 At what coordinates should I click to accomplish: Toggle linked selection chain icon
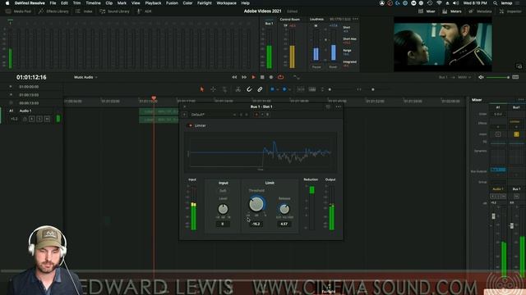(x=260, y=89)
